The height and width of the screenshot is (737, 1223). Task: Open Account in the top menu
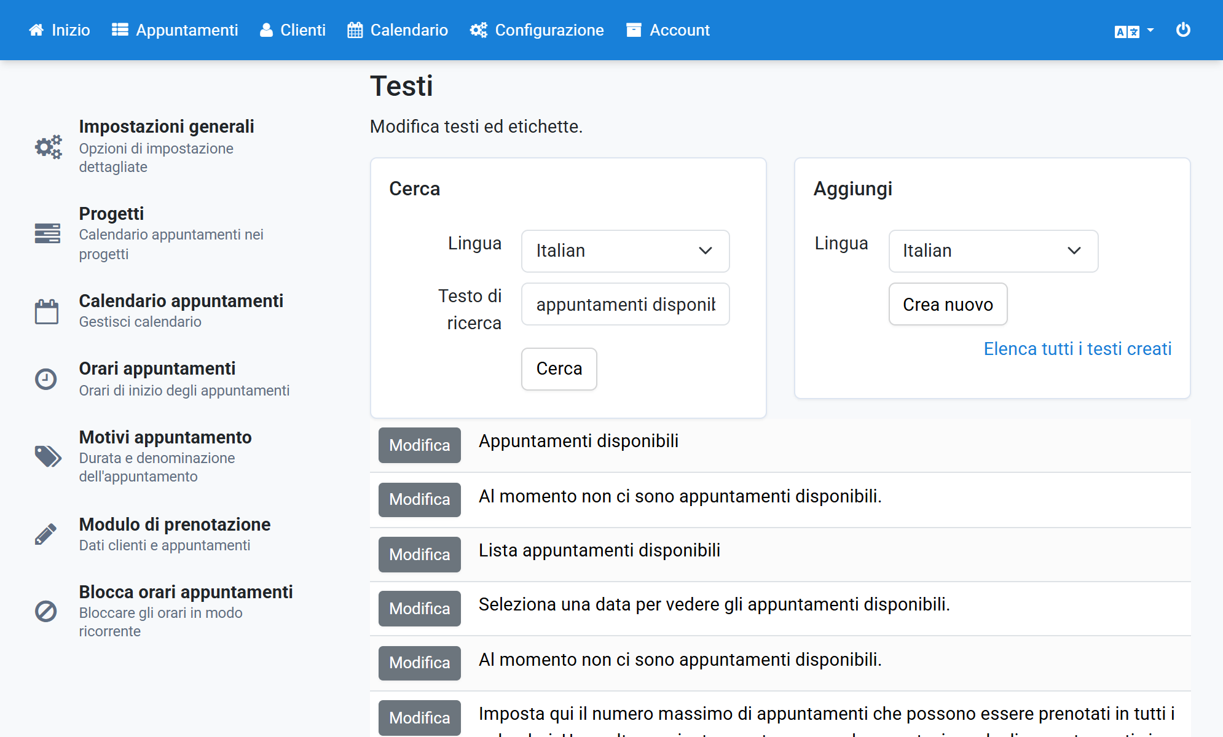click(x=668, y=30)
